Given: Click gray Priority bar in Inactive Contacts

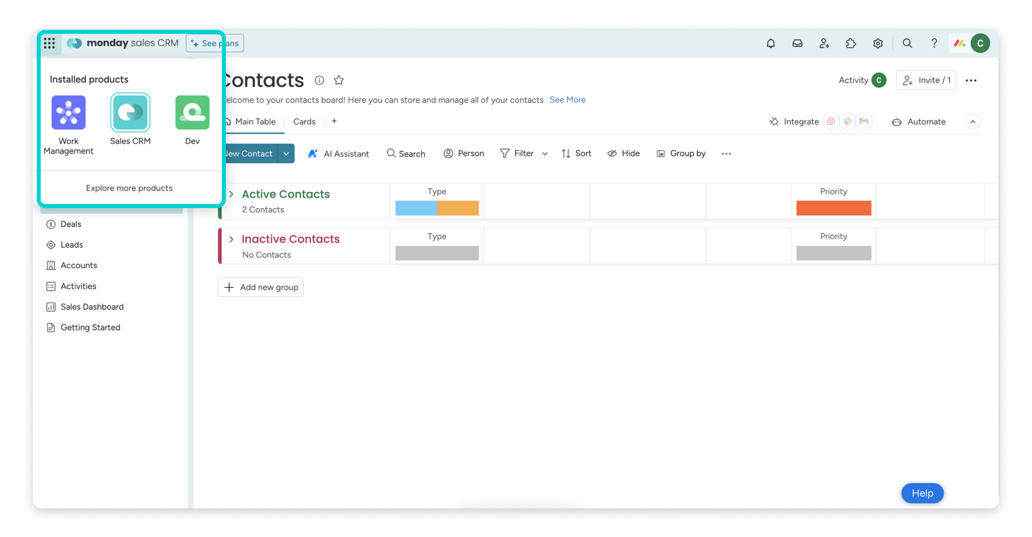Looking at the screenshot, I should coord(834,253).
